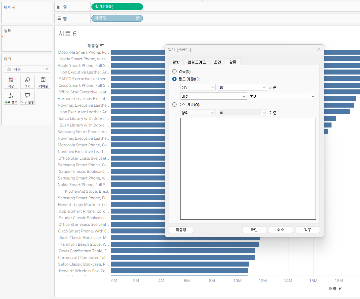Click the 12M axis tick label
Screen dimensions: 360x299
click(262, 281)
